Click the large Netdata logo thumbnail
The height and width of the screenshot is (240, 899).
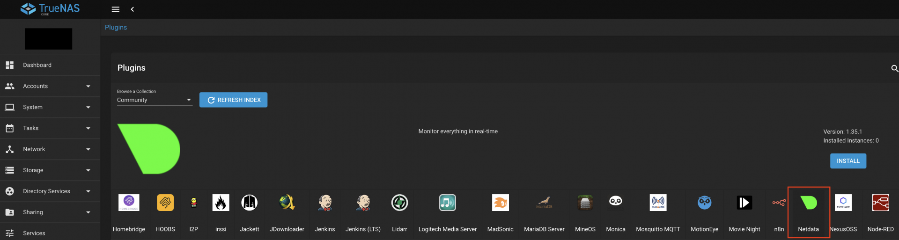click(x=149, y=149)
